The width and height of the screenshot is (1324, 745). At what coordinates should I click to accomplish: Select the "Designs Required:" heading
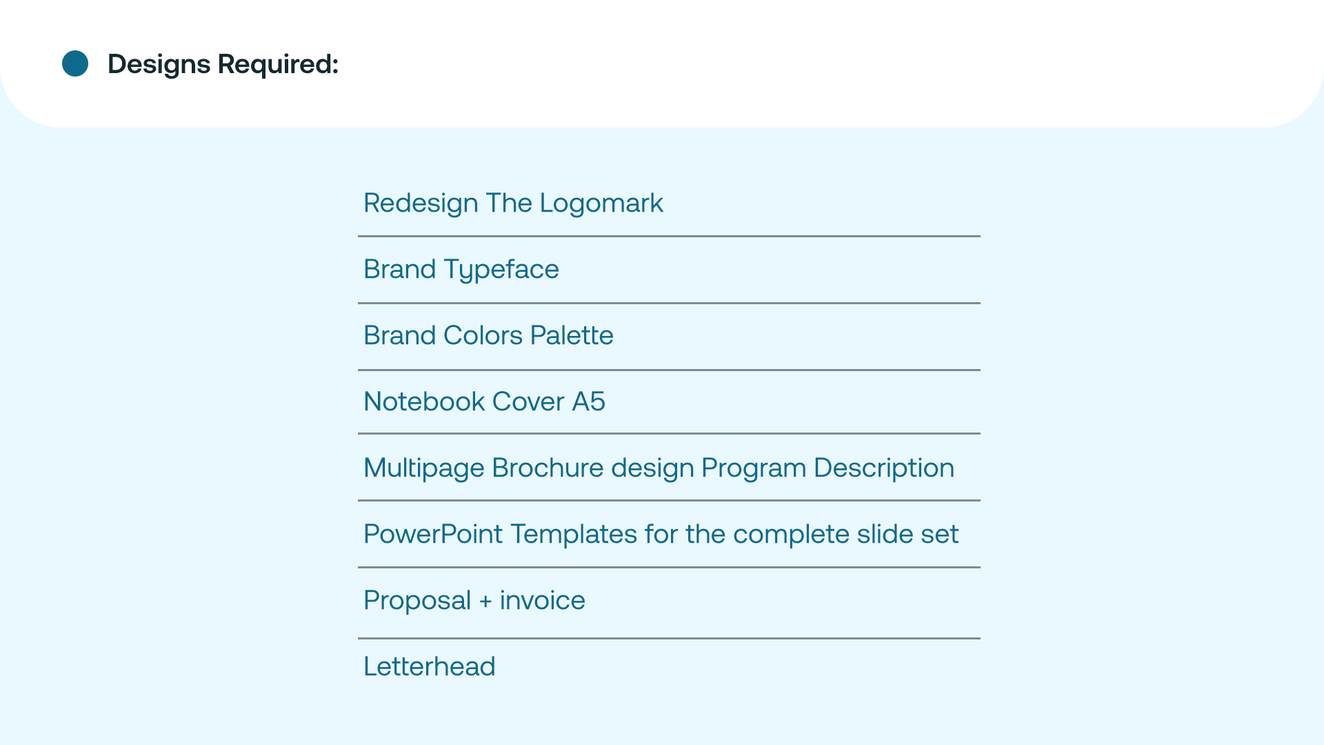[223, 64]
